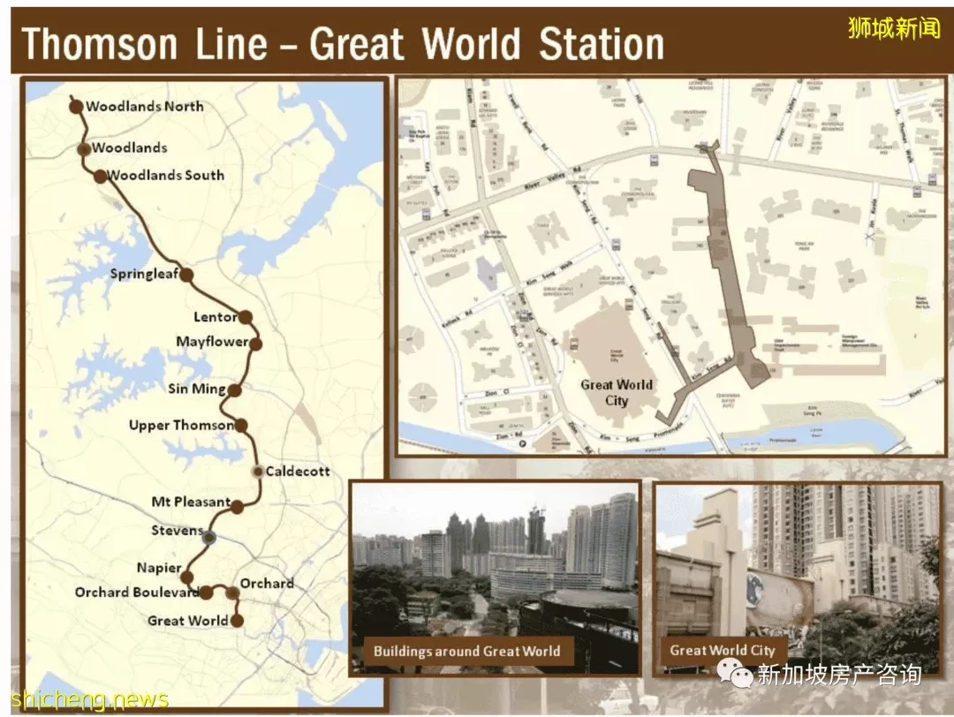Viewport: 954px width, 717px height.
Task: Select the "Orchard Boulevard" station label
Action: click(137, 592)
